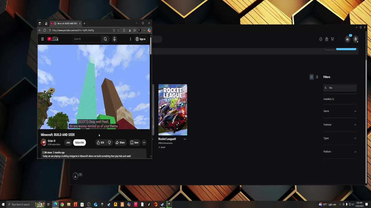The width and height of the screenshot is (371, 208).
Task: Click the Windows taskbar search box
Action: pyautogui.click(x=26, y=205)
